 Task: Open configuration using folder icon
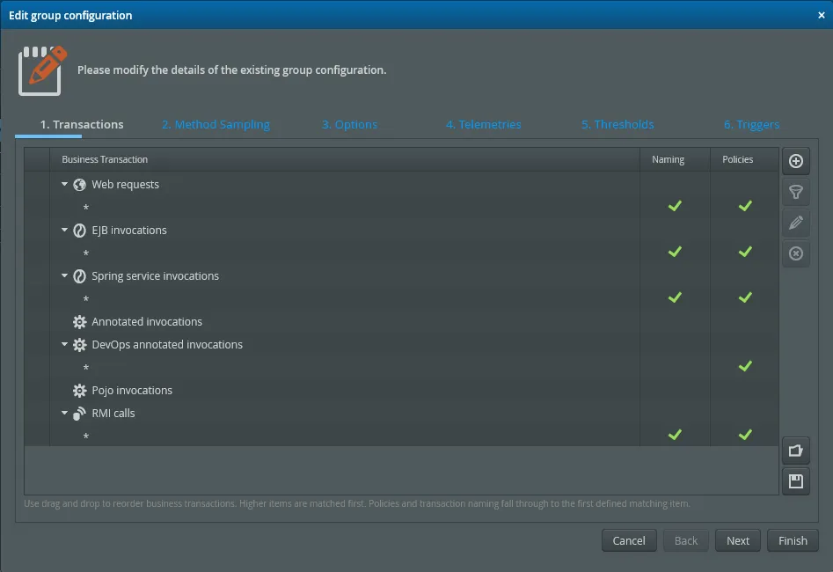point(795,450)
